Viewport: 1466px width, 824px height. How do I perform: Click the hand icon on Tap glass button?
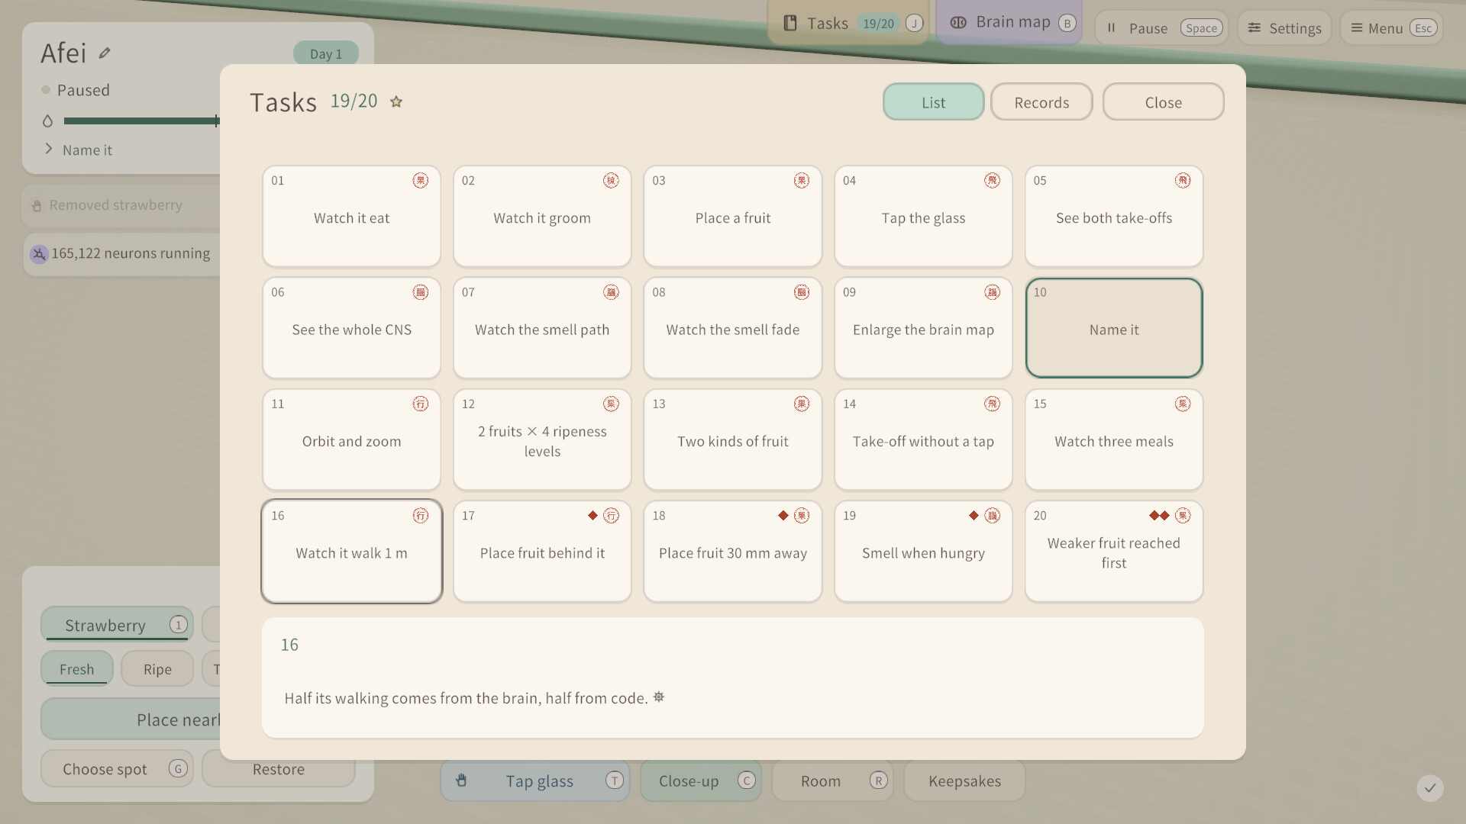tap(461, 781)
